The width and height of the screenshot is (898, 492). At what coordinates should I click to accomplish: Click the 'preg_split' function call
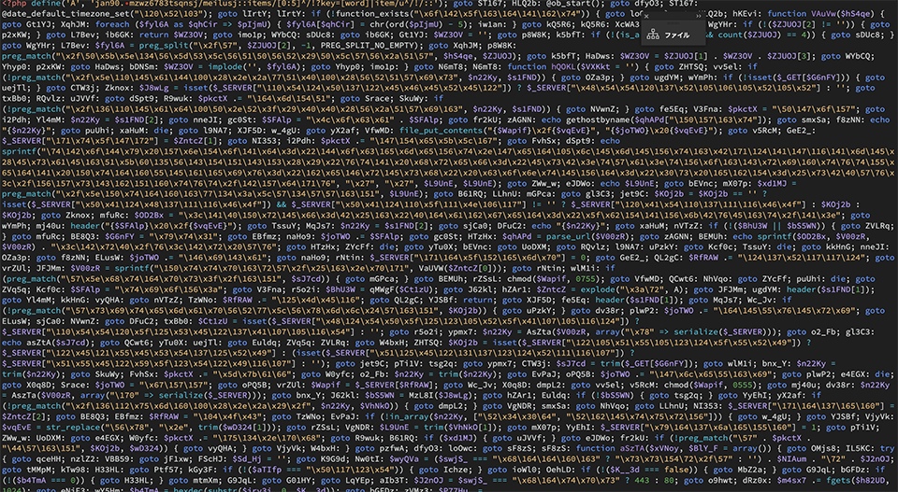pos(164,46)
